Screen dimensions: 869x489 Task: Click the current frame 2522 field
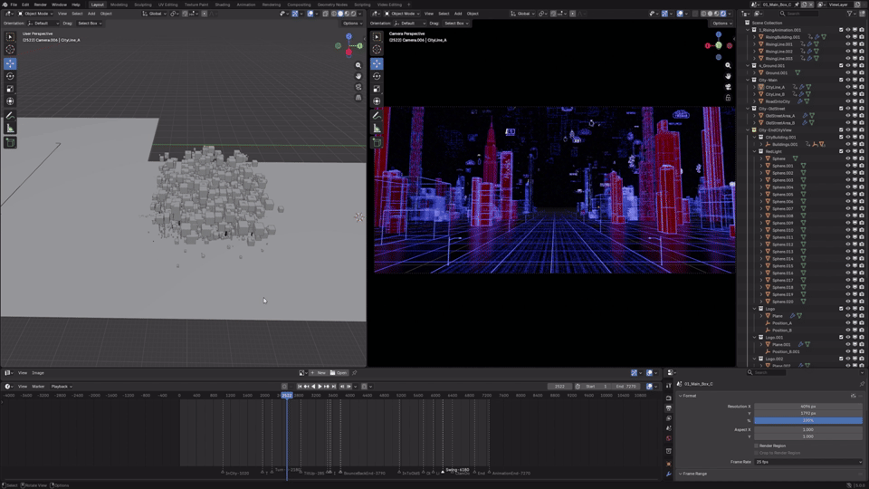559,387
